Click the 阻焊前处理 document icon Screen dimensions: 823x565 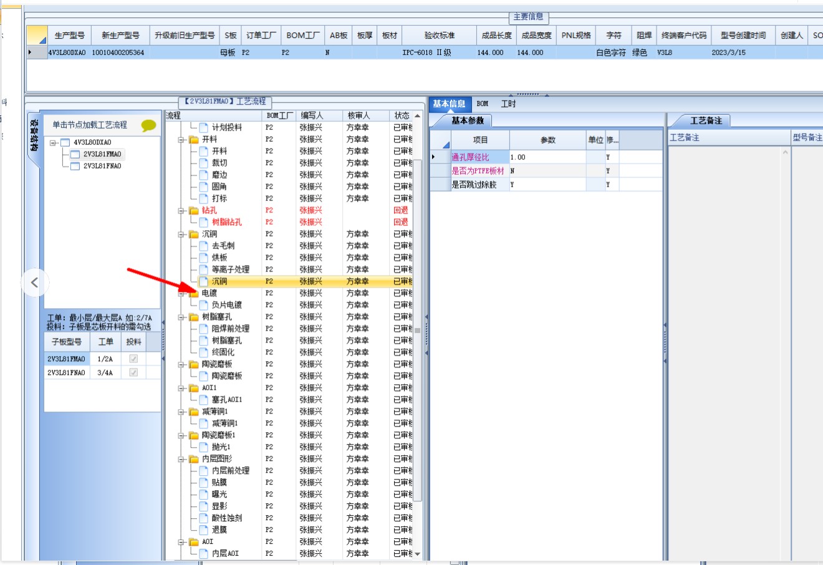[x=203, y=329]
